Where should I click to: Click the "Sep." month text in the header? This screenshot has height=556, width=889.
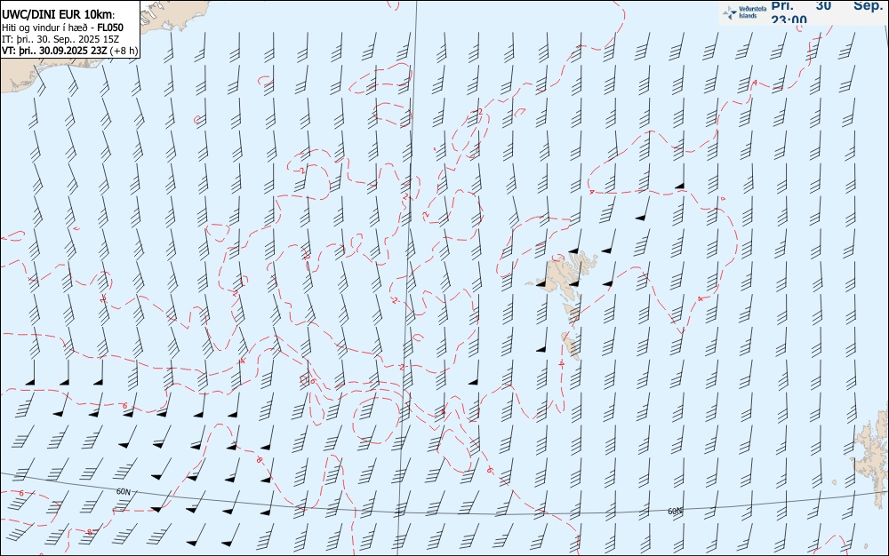[868, 5]
